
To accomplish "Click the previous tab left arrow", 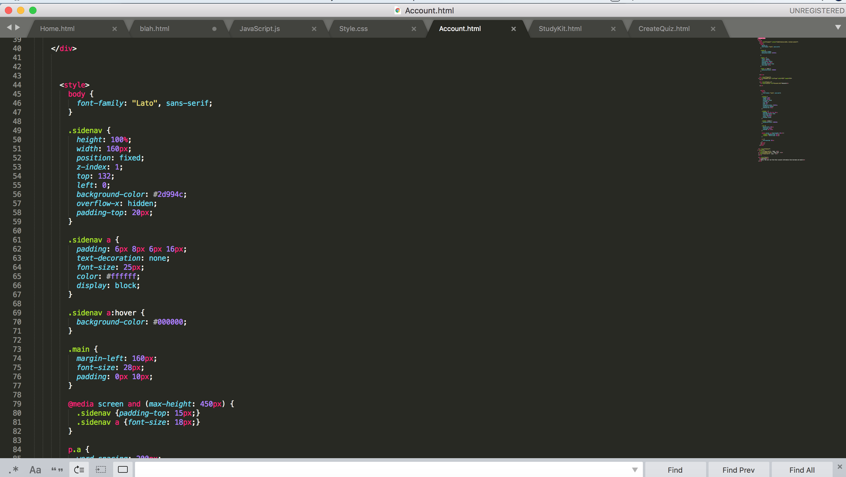I will [9, 28].
